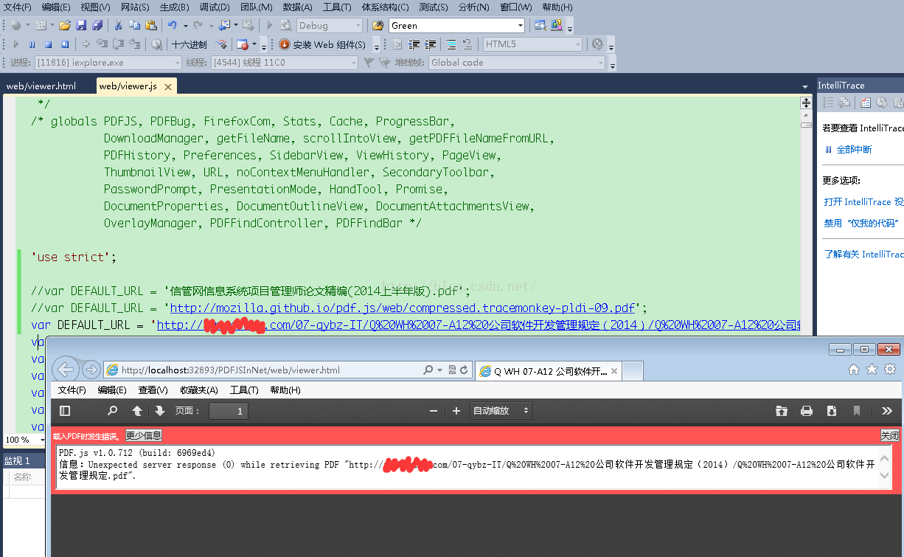Click the 禁用“仅我的代码” link
Screen dimensions: 904x557
click(860, 223)
